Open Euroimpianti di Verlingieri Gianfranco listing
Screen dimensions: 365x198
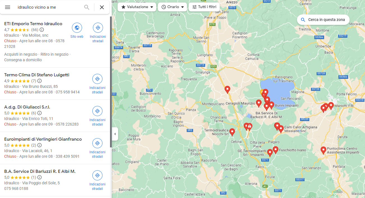43,139
